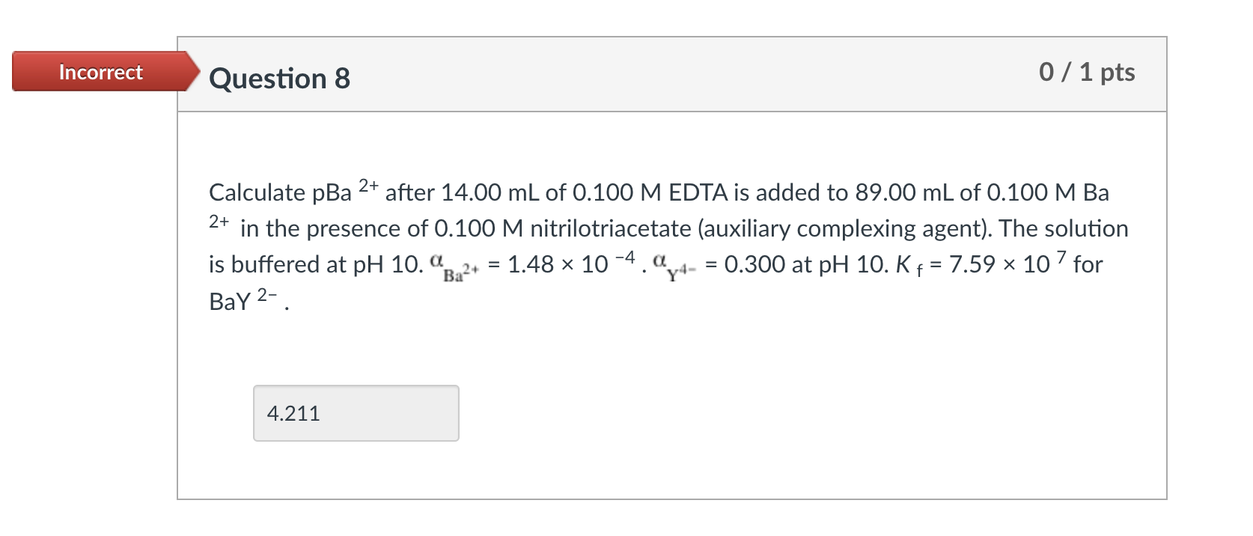Click the 0 / 1 pts score label
The height and width of the screenshot is (536, 1253).
[x=1087, y=73]
